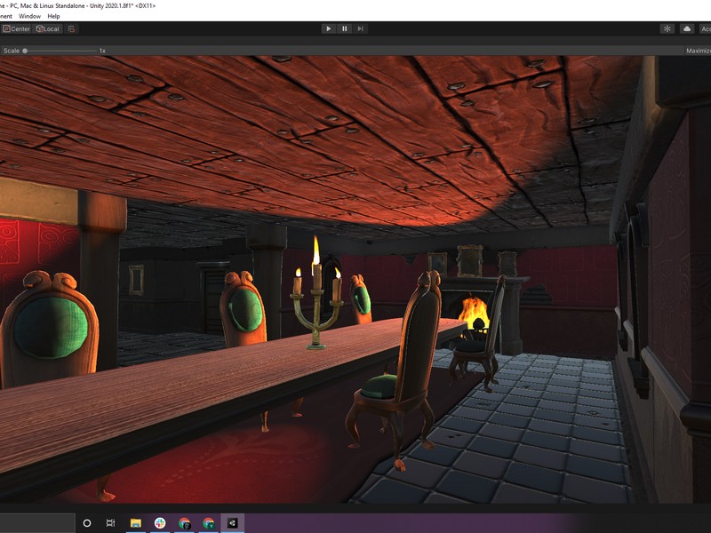This screenshot has height=533, width=711.
Task: Click the Windows search circle on the taskbar
Action: (x=86, y=523)
